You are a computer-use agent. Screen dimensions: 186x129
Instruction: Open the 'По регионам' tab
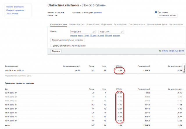coord(107,24)
